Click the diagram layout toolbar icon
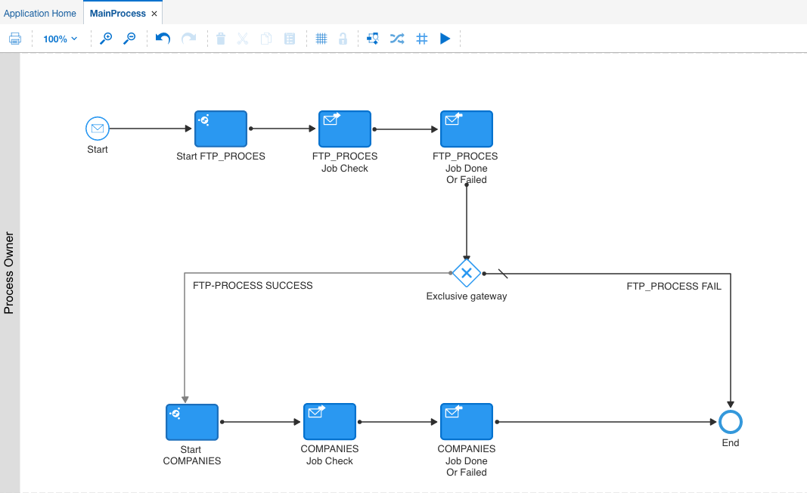Screen dimensions: 807x493 click(373, 39)
